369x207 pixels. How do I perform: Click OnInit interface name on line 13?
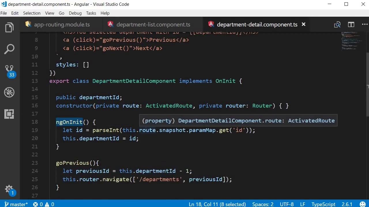click(x=225, y=81)
